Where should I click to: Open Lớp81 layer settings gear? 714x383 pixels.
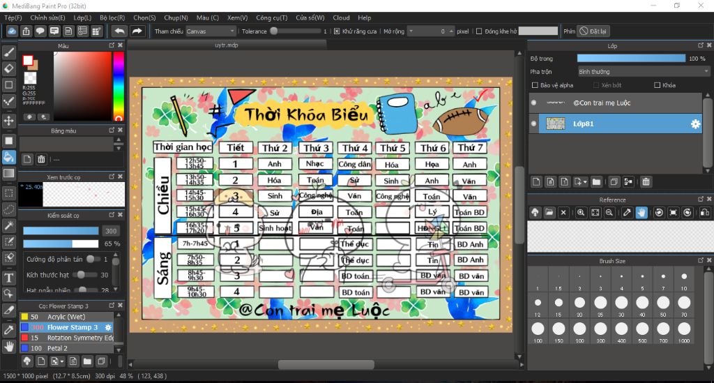click(x=695, y=124)
